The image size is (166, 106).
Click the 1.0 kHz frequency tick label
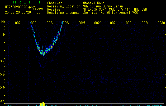(x=3, y=48)
